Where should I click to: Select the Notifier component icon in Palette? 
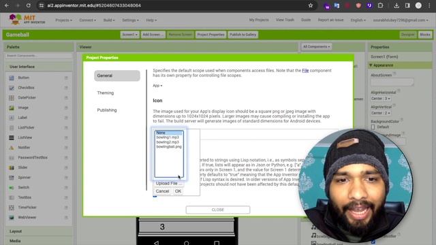tap(12, 148)
